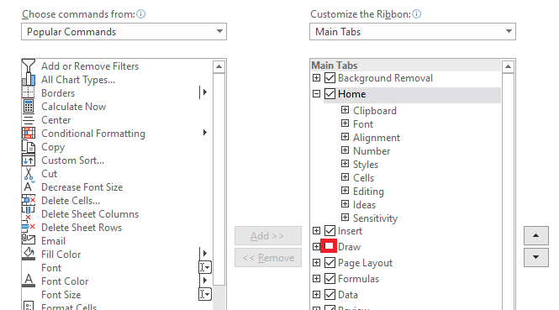Expand the Page Layout node
Screen dimensions: 559x310
click(x=316, y=263)
